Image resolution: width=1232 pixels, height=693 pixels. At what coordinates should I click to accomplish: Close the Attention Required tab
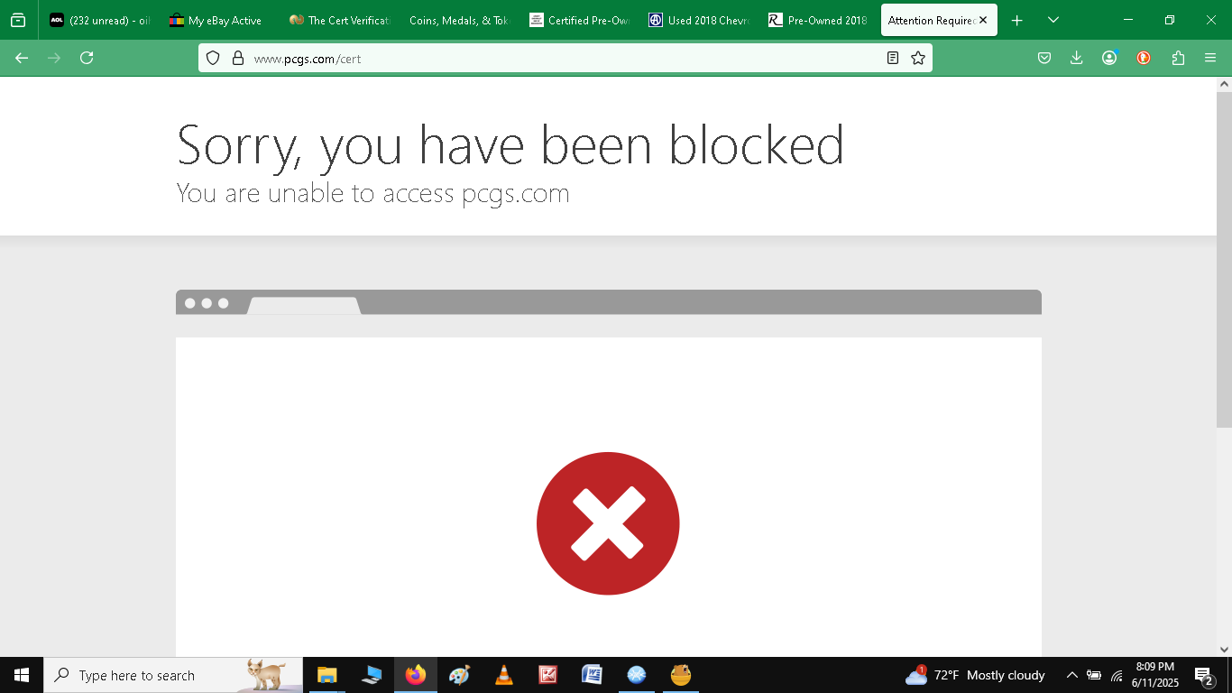pos(983,20)
